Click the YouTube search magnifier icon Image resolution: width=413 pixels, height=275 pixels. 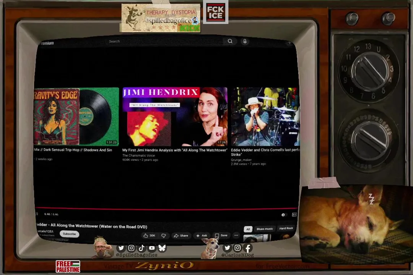point(230,41)
